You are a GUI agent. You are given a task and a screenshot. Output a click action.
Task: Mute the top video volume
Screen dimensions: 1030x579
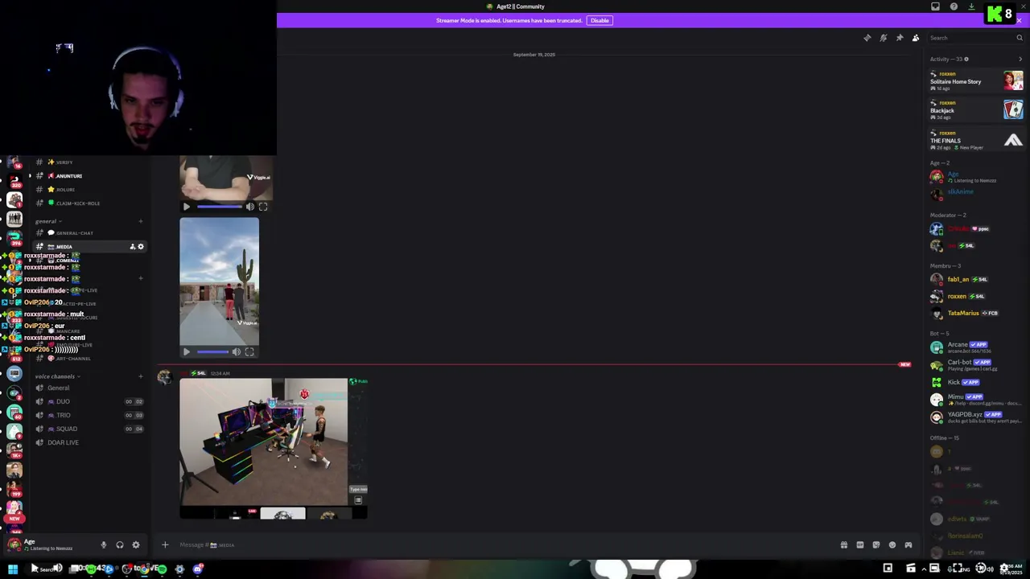[250, 207]
